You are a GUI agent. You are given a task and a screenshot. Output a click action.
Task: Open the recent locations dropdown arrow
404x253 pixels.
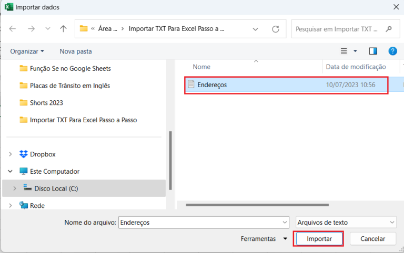pyautogui.click(x=48, y=29)
